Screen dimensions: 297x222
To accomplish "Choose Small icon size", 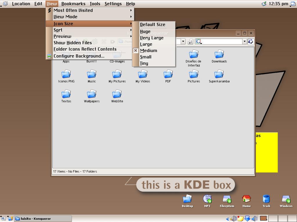I will tap(154, 57).
